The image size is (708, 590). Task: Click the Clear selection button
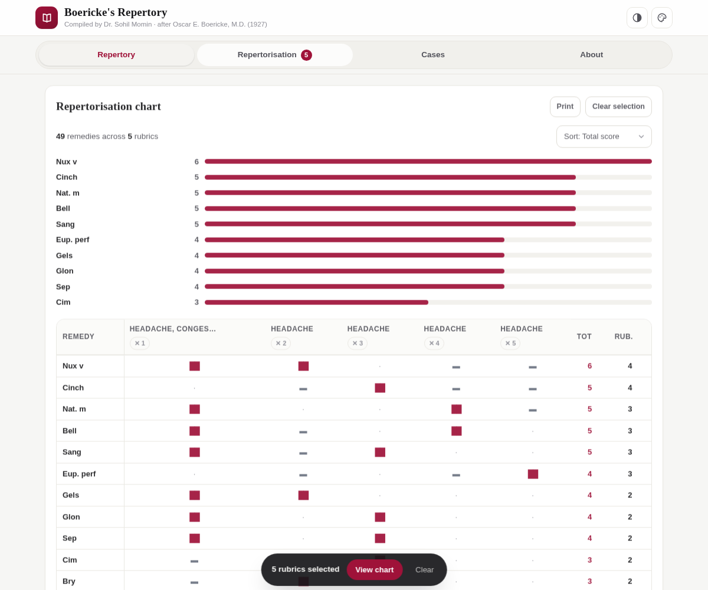click(618, 107)
